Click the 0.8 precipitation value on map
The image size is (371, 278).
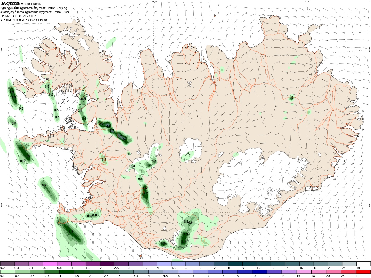point(80,111)
